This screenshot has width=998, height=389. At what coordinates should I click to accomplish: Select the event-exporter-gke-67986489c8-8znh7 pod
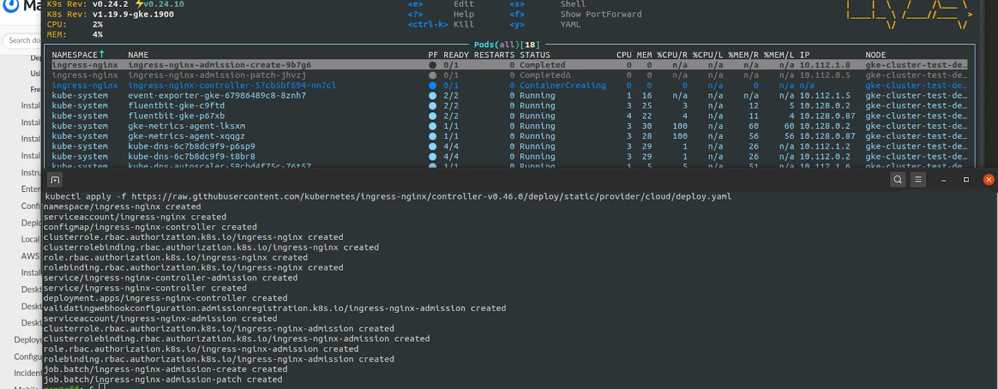[x=217, y=95]
